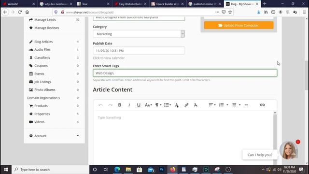Screen dimensions: 309x174
Task: Go to browser home page
Action: pyautogui.click(x=27, y=12)
